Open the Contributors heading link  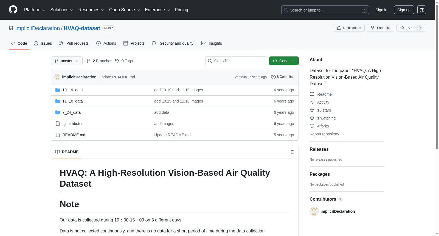(326, 199)
